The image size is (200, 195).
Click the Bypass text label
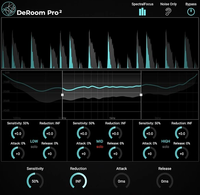click(x=191, y=4)
